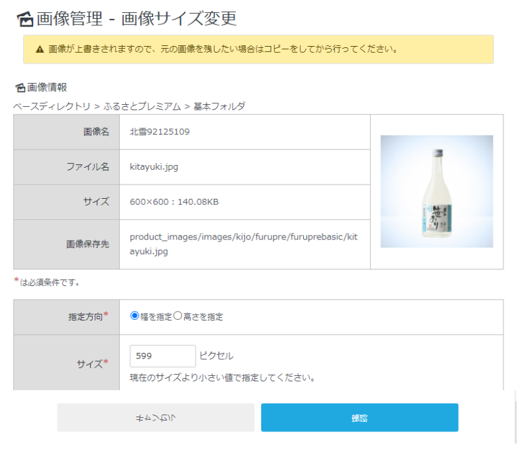This screenshot has height=449, width=517.
Task: Click the image management icon beside the page title
Action: point(25,19)
